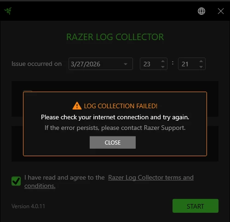The image size is (230, 222).
Task: Dismiss the error with the CLOSE button
Action: click(x=113, y=142)
